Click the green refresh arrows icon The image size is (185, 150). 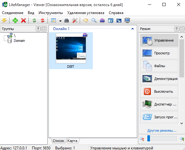click(34, 20)
